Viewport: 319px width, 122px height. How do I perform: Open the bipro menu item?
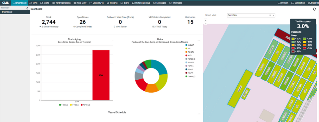[125, 3]
